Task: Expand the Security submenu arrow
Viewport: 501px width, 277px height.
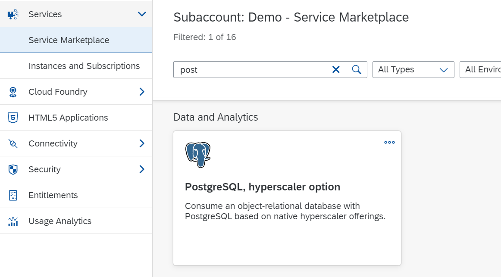Action: tap(142, 169)
